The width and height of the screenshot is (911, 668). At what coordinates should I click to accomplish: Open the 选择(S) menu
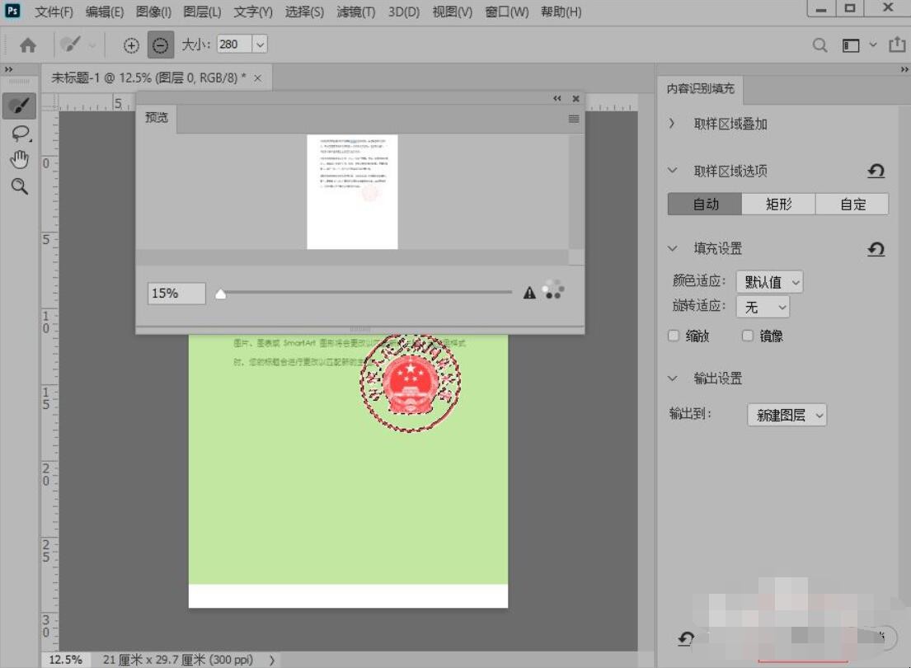pos(304,12)
